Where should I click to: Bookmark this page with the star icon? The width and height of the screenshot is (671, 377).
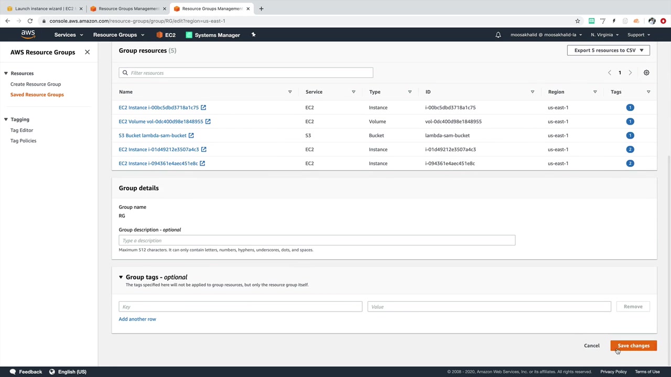pyautogui.click(x=578, y=21)
